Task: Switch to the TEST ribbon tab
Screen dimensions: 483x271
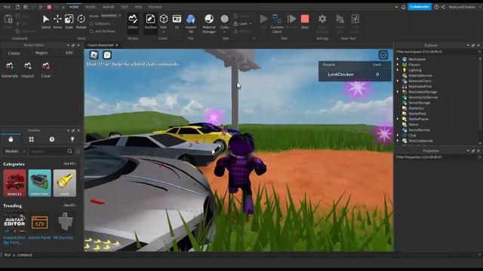Action: (x=124, y=7)
